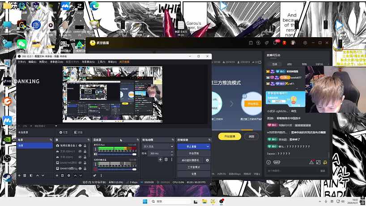
Task: Open source properties gear in Sources toolbar
Action: (x=68, y=176)
